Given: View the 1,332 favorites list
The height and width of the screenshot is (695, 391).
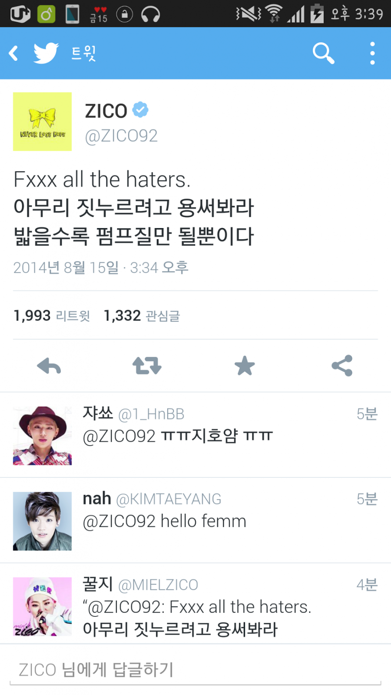Looking at the screenshot, I should click(x=142, y=315).
